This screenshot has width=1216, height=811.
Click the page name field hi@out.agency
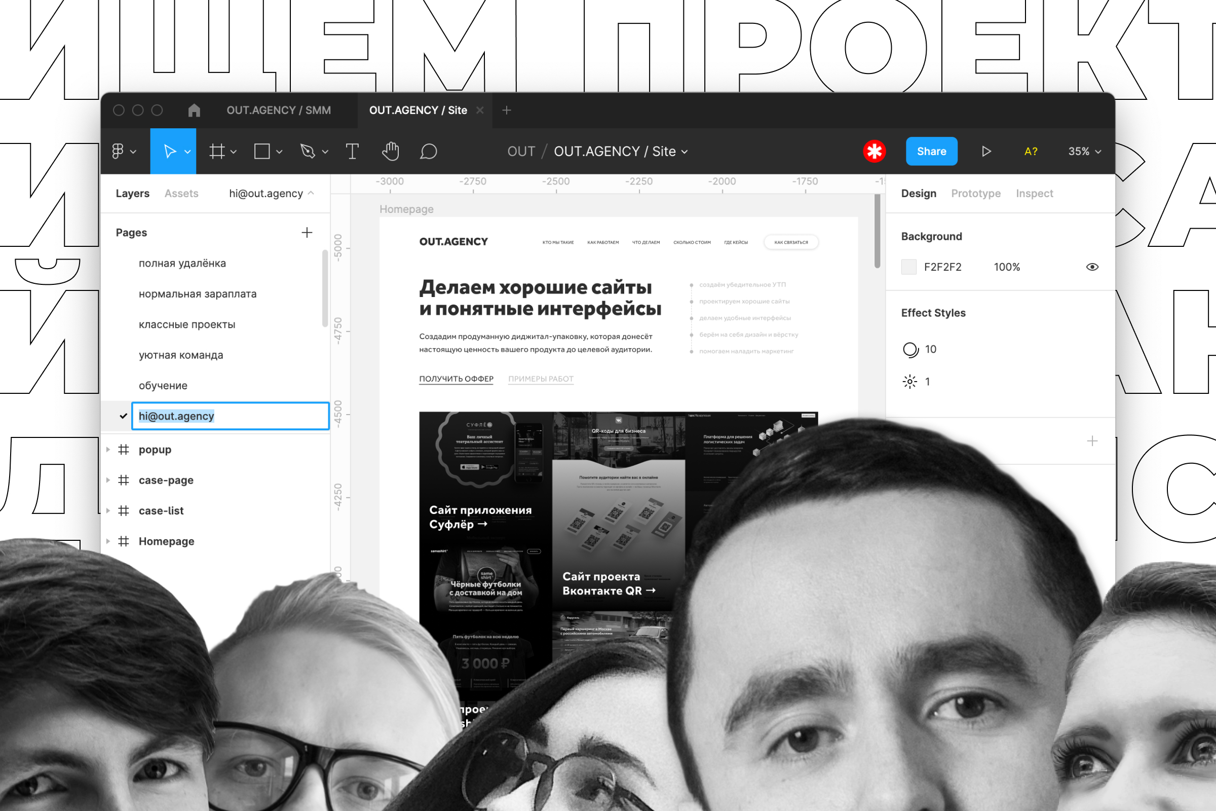[231, 416]
